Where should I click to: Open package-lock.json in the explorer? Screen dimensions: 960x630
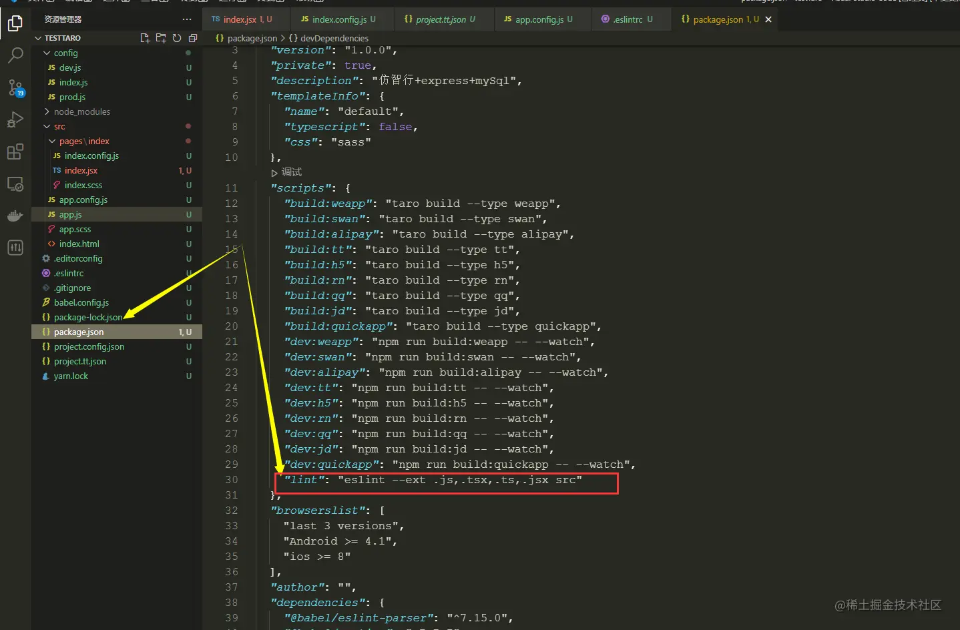[117, 317]
